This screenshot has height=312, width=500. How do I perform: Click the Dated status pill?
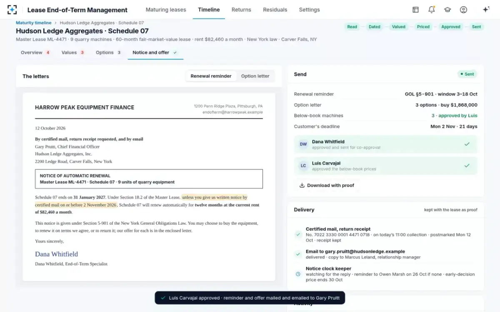click(x=375, y=27)
